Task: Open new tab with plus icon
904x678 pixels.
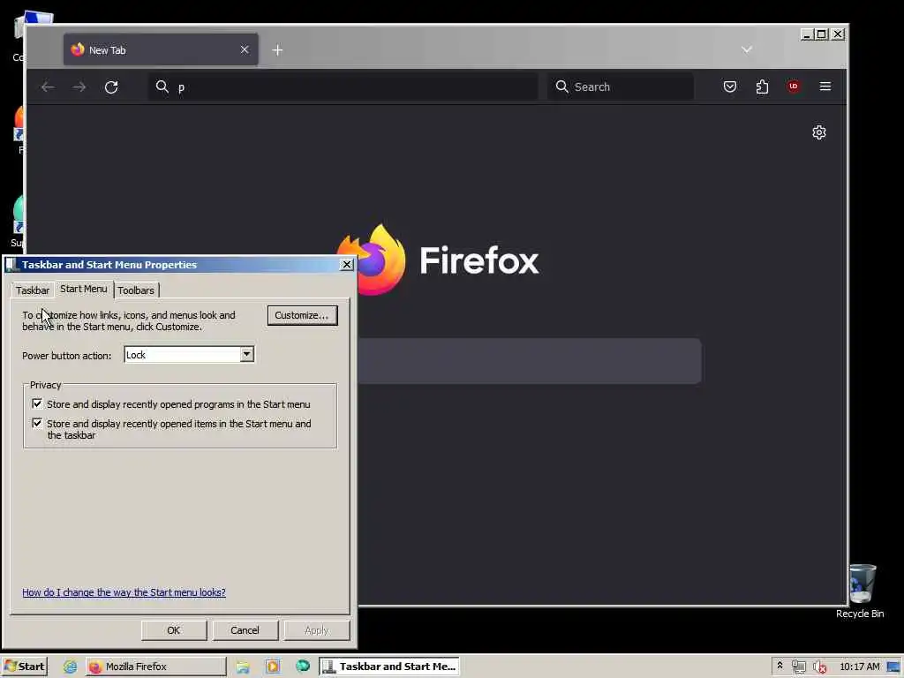Action: point(277,50)
